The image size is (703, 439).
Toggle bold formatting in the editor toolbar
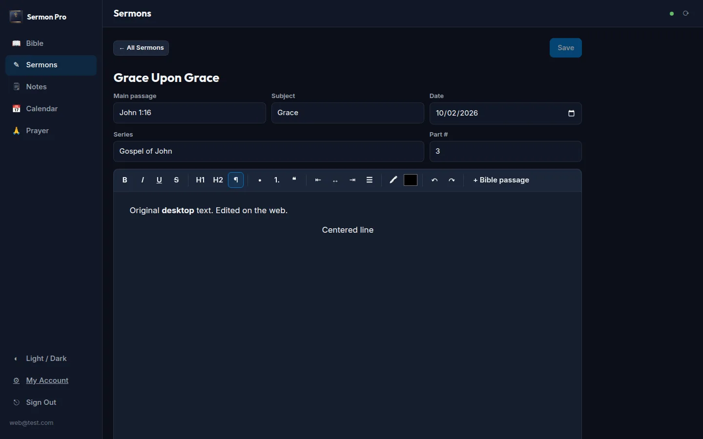tap(125, 180)
